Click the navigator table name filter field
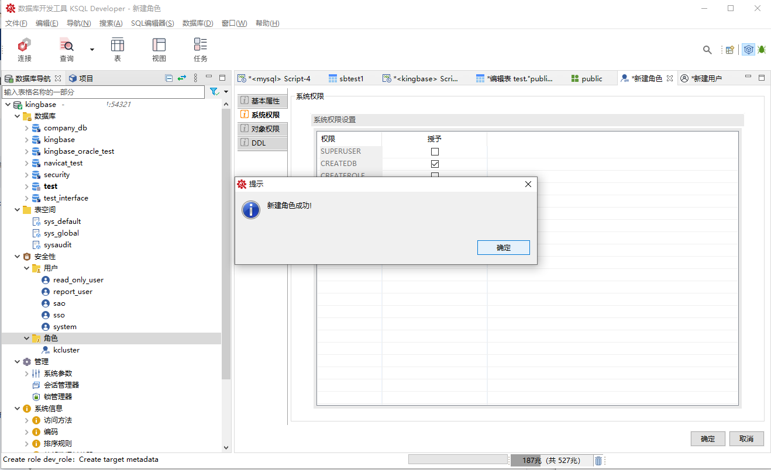This screenshot has height=470, width=771. (104, 92)
